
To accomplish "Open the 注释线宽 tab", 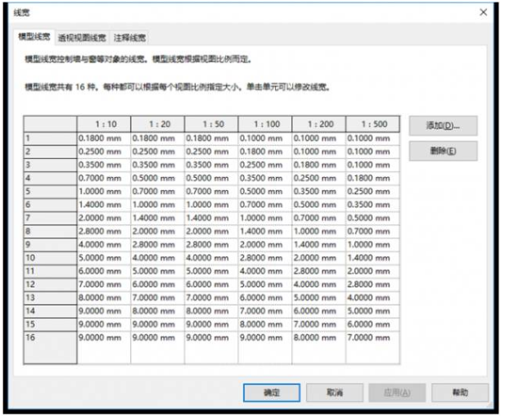I will pos(129,38).
